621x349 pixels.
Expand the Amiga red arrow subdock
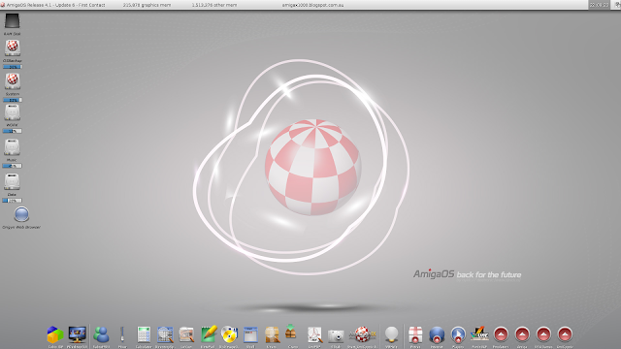522,334
